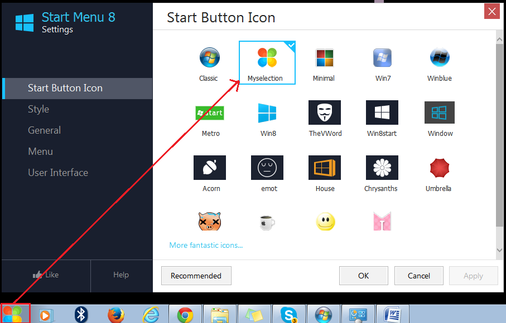
Task: Open Internet Explorer from the taskbar
Action: coord(151,314)
